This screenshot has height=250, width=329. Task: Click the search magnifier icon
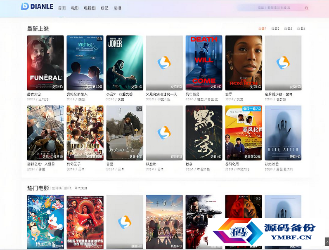click(306, 8)
